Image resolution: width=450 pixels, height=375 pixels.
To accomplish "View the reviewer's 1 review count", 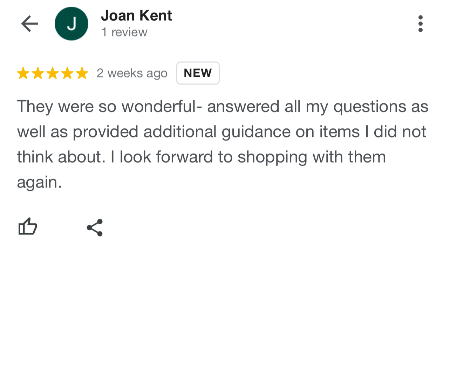I will (x=124, y=32).
